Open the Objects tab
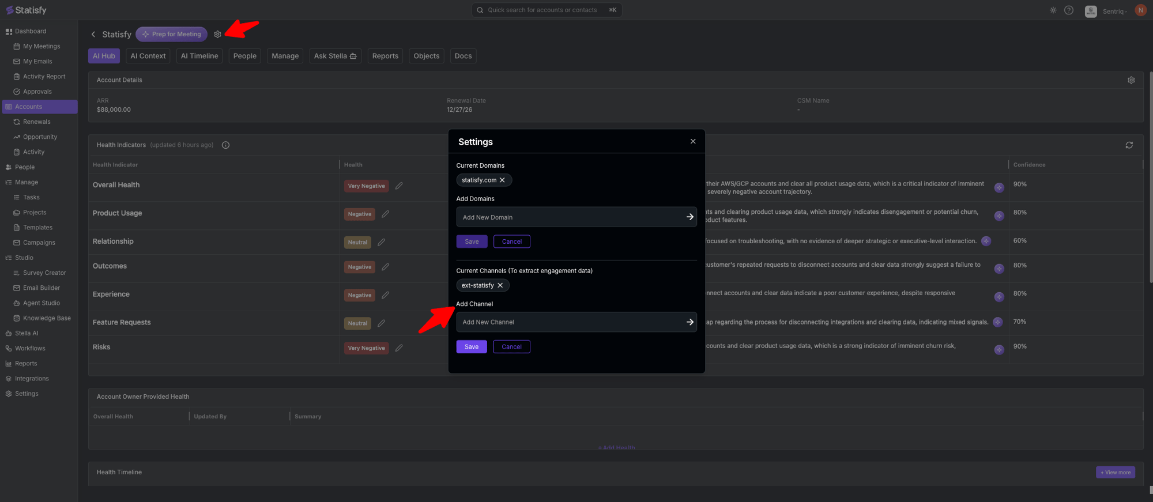Image resolution: width=1153 pixels, height=502 pixels. [x=427, y=56]
